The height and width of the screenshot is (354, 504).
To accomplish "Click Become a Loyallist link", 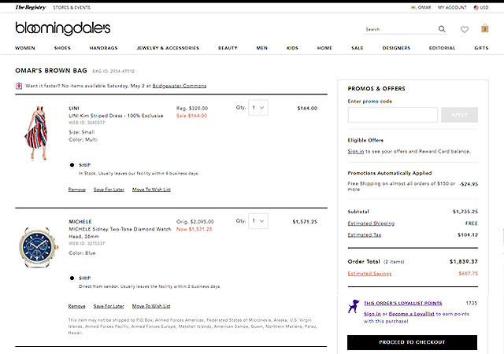I will pyautogui.click(x=411, y=314).
